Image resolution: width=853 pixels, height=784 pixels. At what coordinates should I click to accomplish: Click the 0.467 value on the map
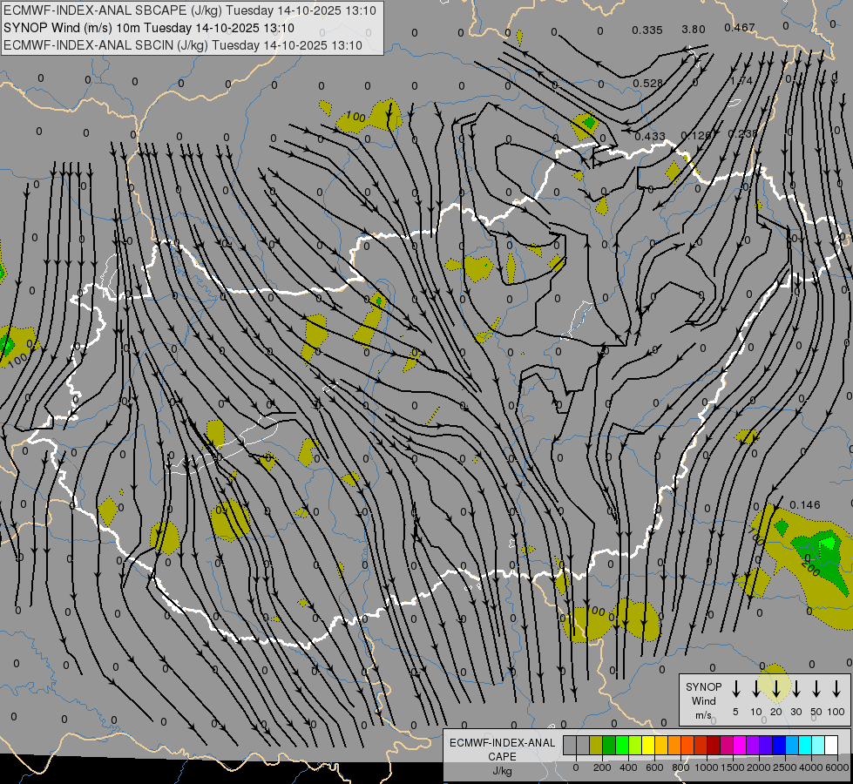[x=740, y=27]
